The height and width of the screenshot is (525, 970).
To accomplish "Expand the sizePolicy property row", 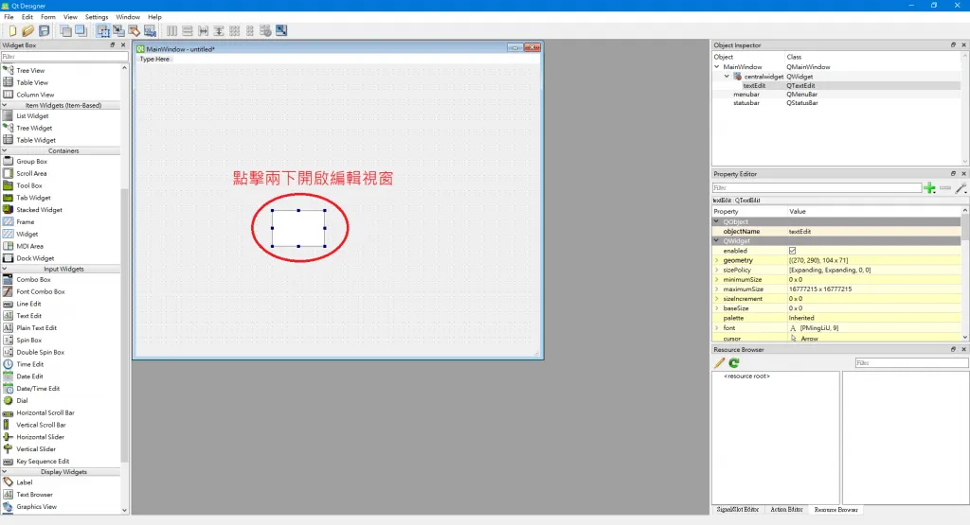I will [717, 270].
